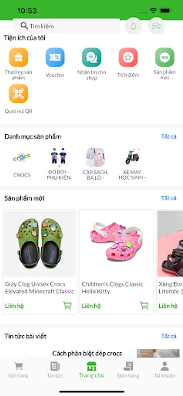The image size is (183, 396).
Task: Select the Xe máy học sinh category
Action: [x=133, y=164]
